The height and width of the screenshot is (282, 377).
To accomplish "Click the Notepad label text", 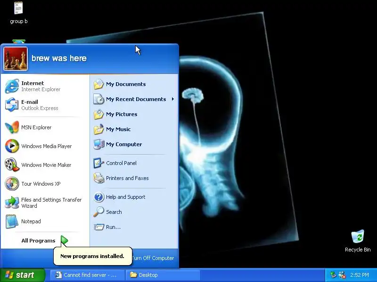I will point(31,221).
